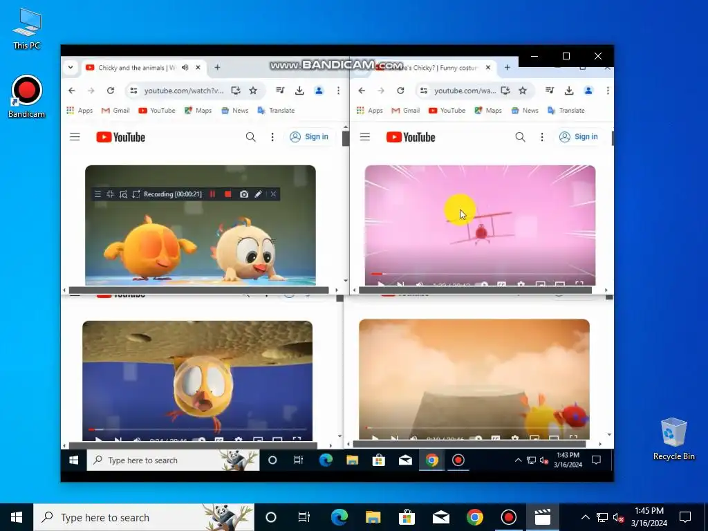
Task: Open YouTube guide menu in top-left window
Action: pyautogui.click(x=75, y=137)
